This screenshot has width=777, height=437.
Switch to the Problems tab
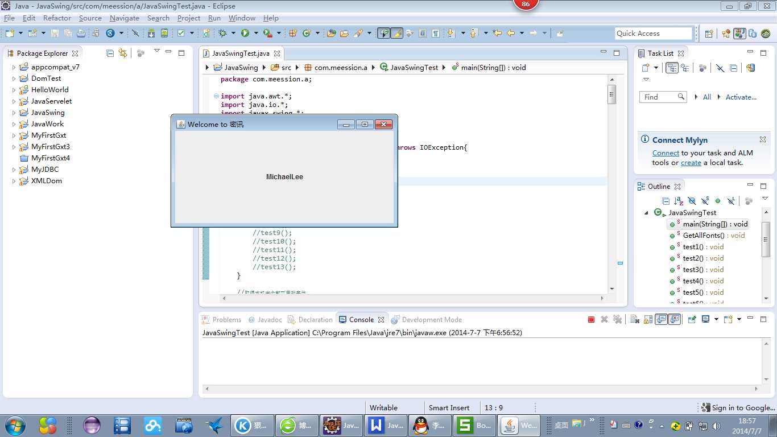pos(222,320)
